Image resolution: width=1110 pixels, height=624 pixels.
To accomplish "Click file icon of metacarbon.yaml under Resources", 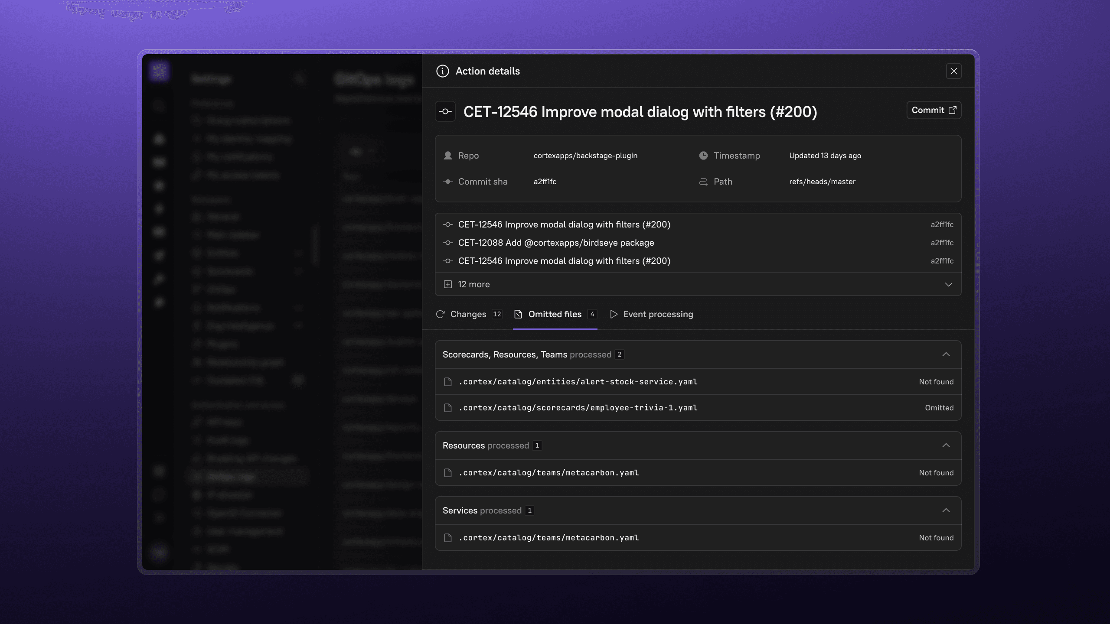I will pyautogui.click(x=448, y=473).
